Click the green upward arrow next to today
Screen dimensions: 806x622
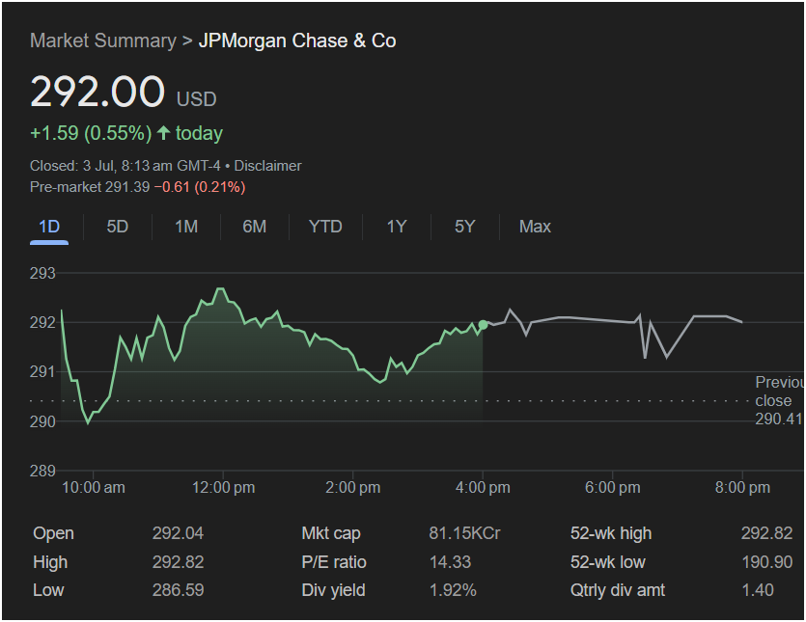tap(163, 133)
